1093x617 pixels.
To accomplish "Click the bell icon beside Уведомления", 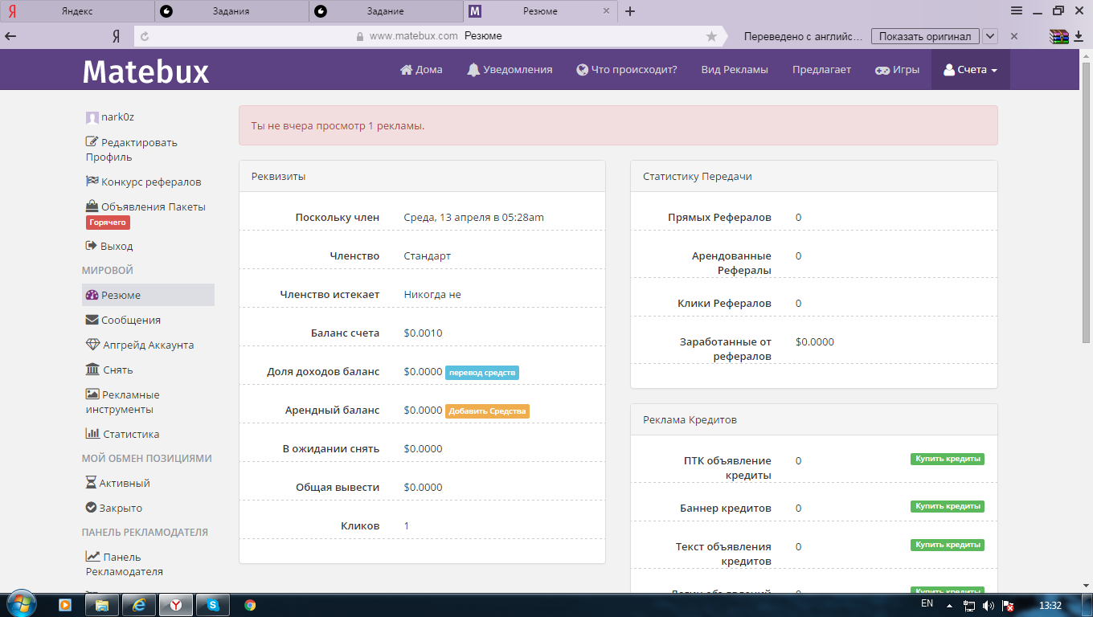I will click(473, 70).
